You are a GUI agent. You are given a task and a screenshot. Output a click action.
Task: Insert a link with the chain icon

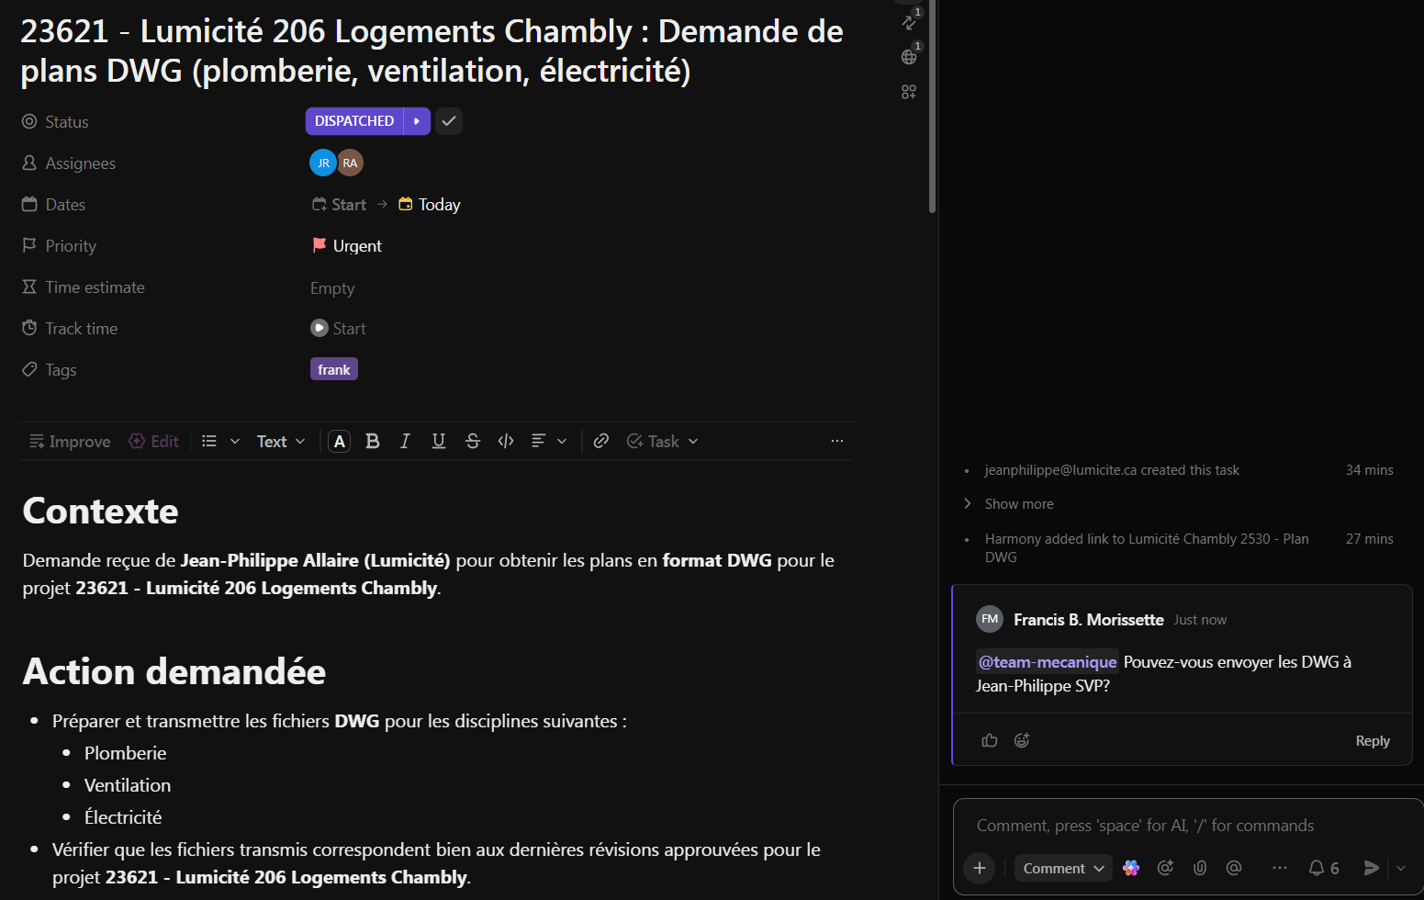tap(601, 442)
